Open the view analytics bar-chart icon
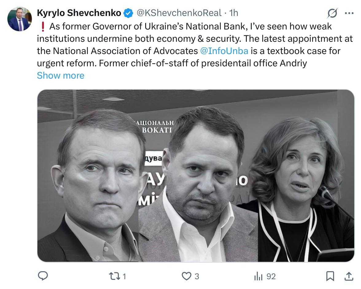Screen dimensions: 361x289 pos(258,276)
